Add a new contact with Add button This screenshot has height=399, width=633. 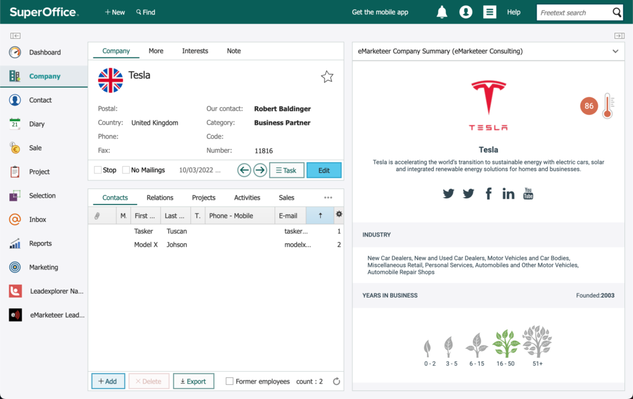tap(108, 381)
